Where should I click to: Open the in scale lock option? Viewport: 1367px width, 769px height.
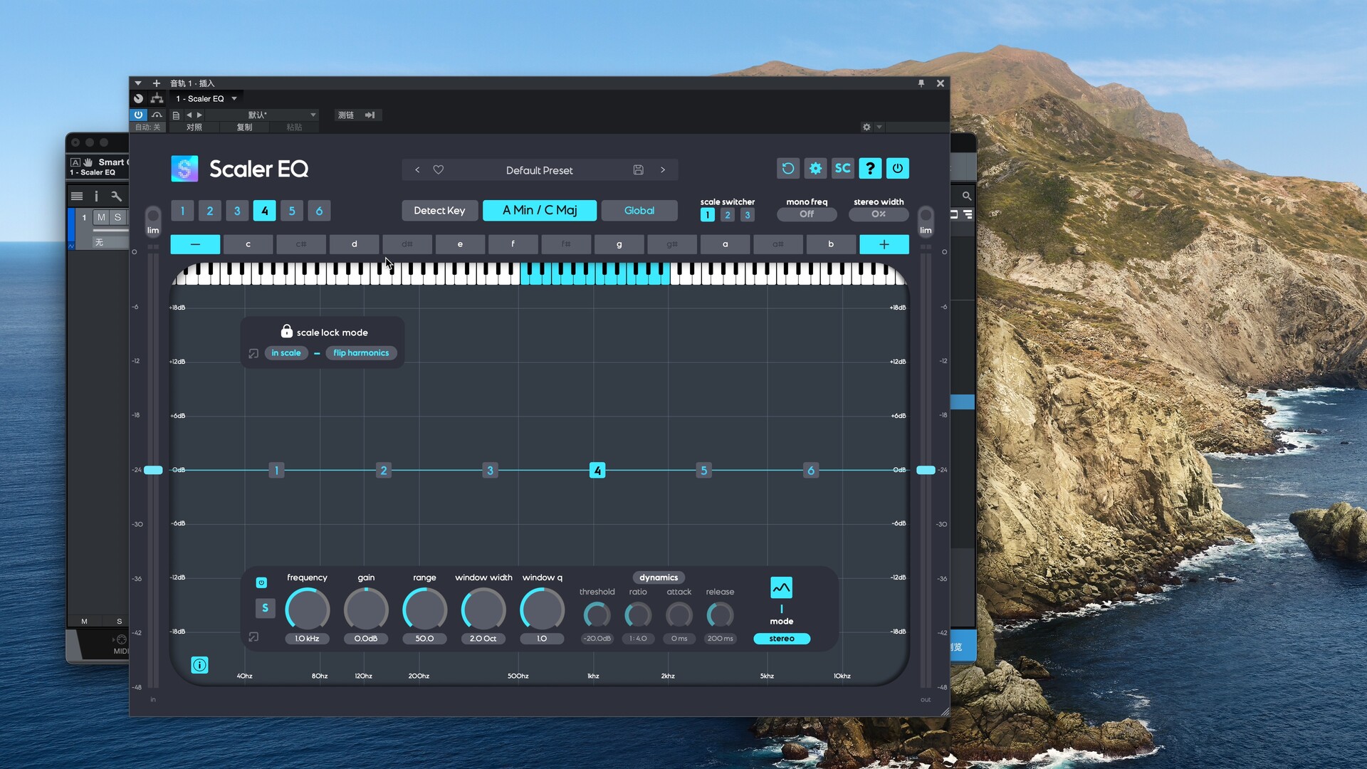[x=286, y=353]
